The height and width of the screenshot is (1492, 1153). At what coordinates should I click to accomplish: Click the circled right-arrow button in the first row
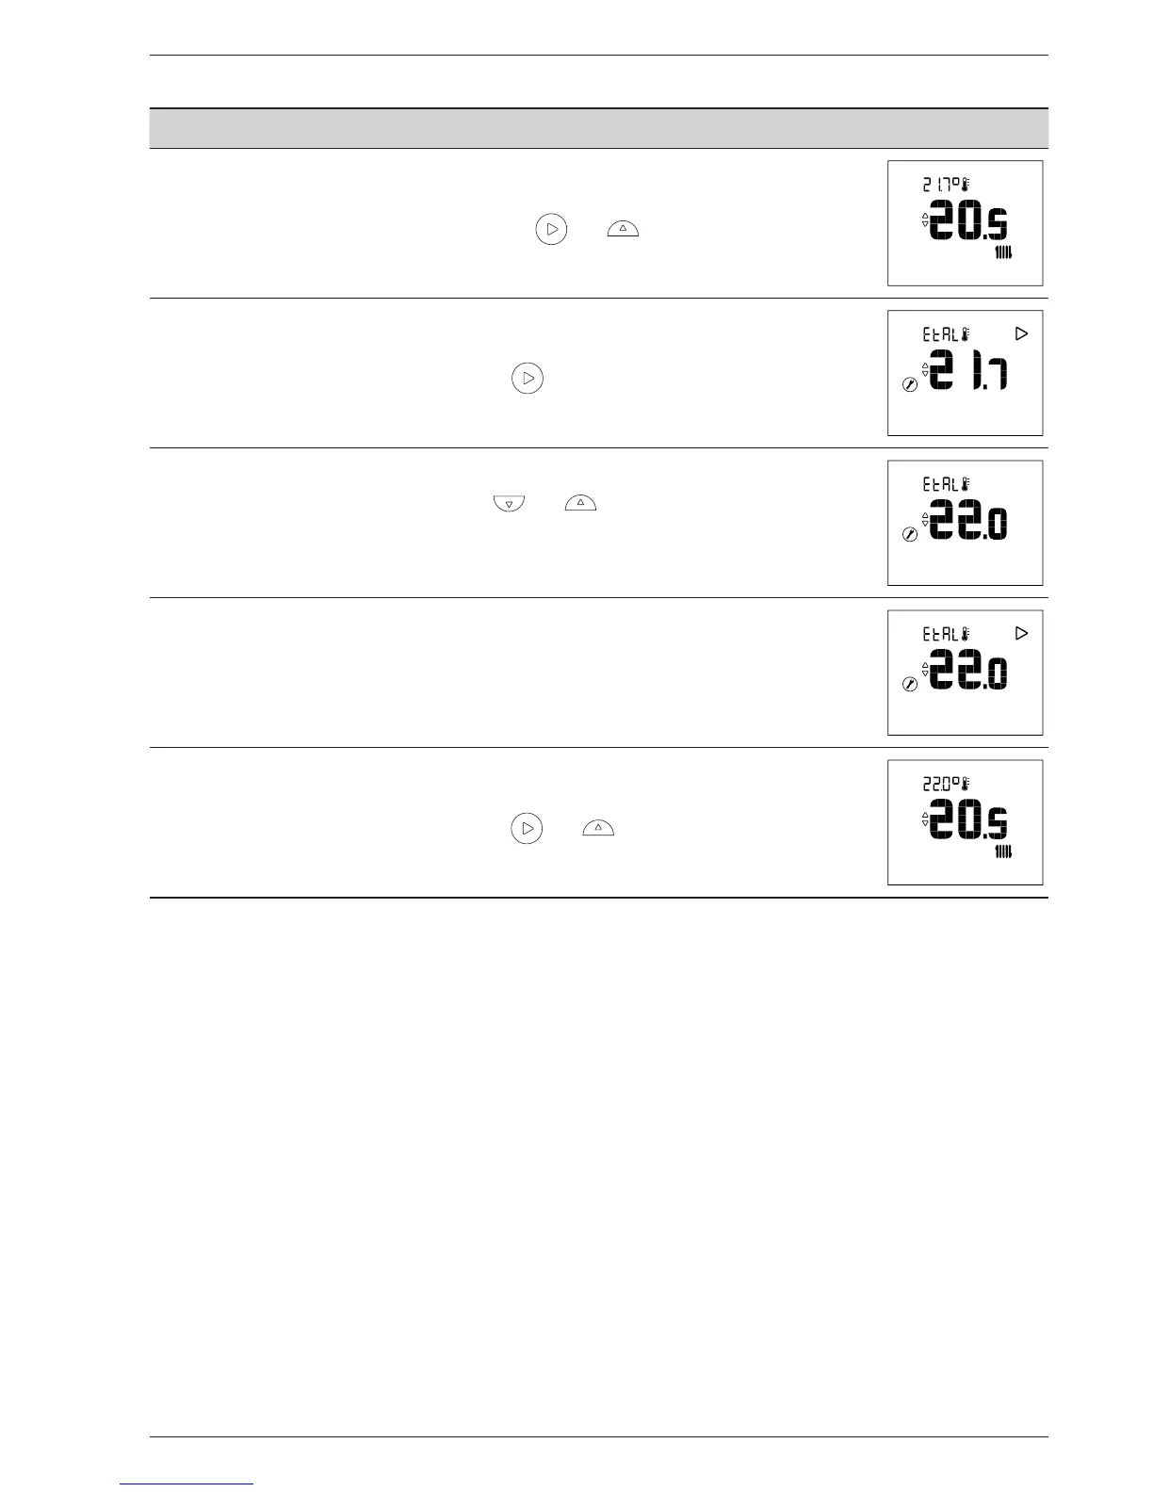[551, 230]
